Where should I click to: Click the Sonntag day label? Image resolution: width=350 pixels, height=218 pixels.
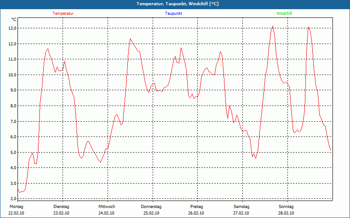(286, 207)
